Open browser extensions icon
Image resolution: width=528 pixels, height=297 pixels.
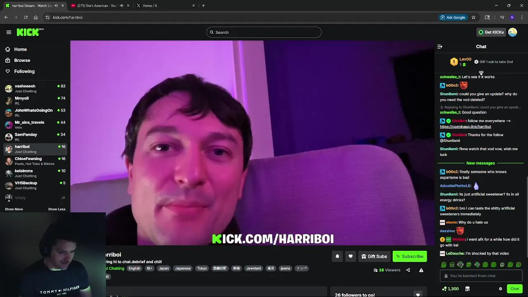(x=487, y=17)
